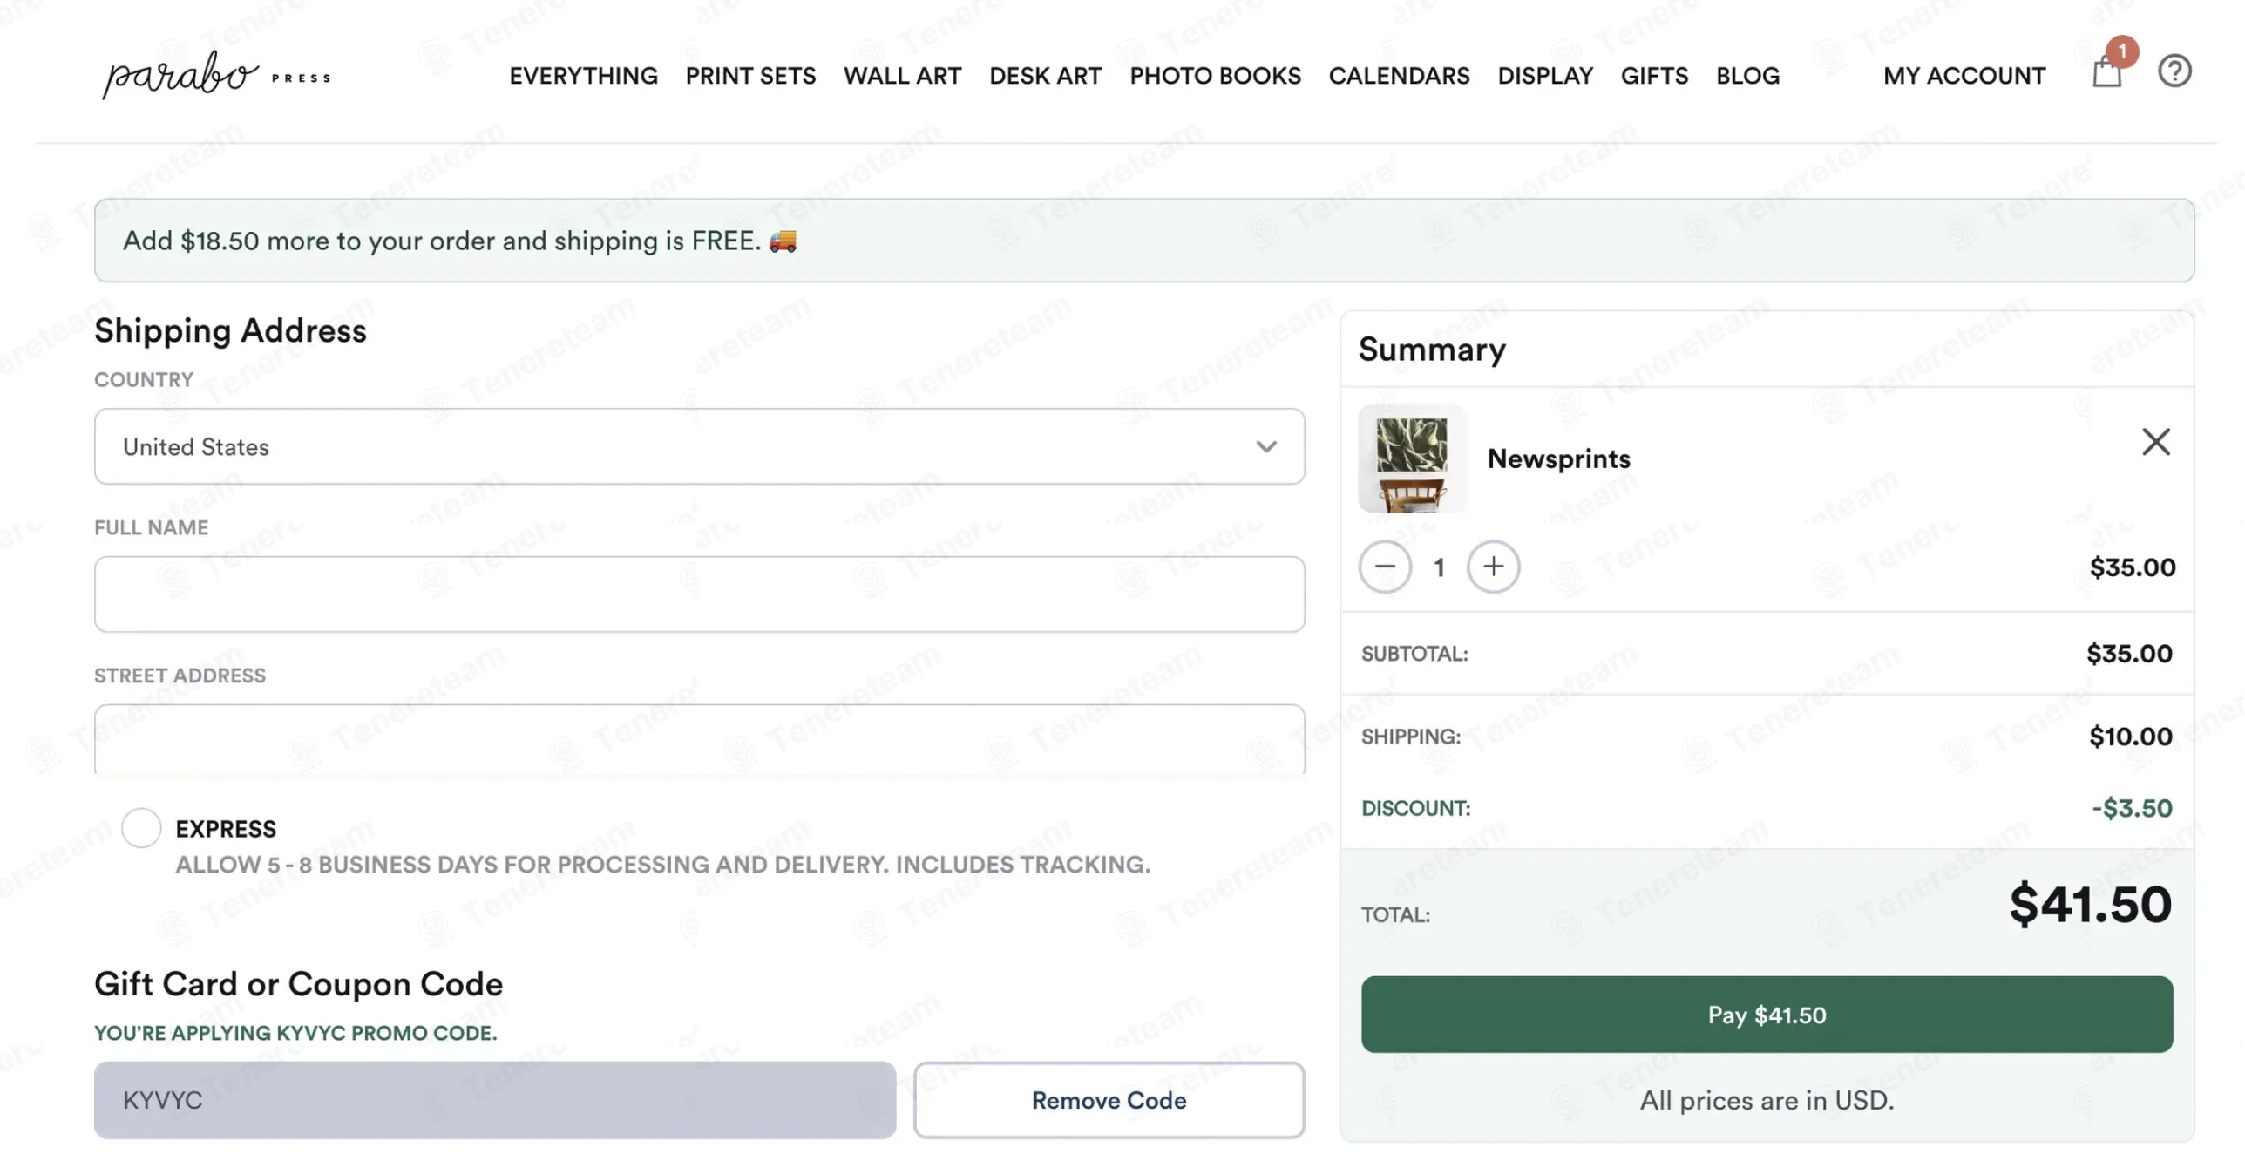
Task: Increase Newsprints quantity with plus button
Action: coord(1493,567)
